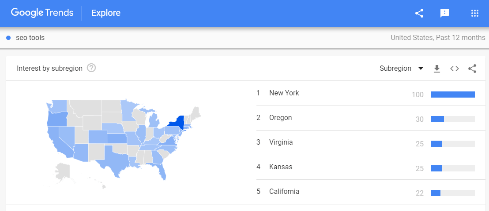Select New York in the ranking list
489x211 pixels.
365,93
